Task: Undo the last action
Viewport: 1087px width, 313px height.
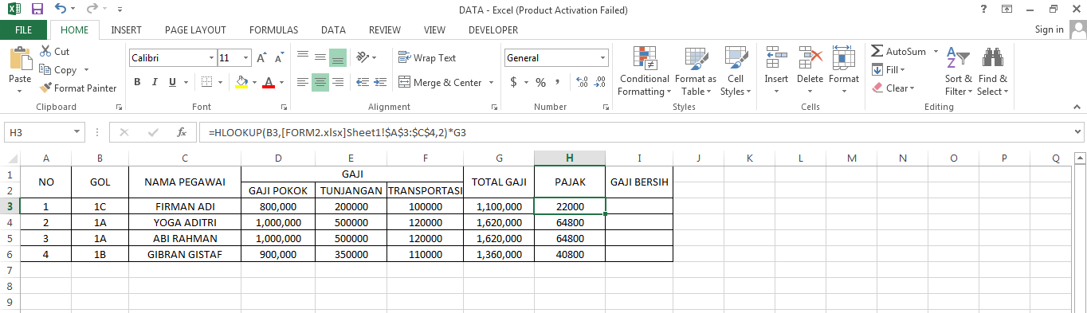Action: pos(61,10)
